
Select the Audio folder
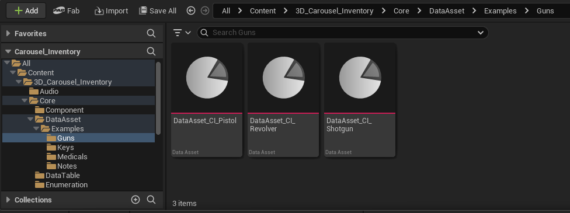point(78,91)
